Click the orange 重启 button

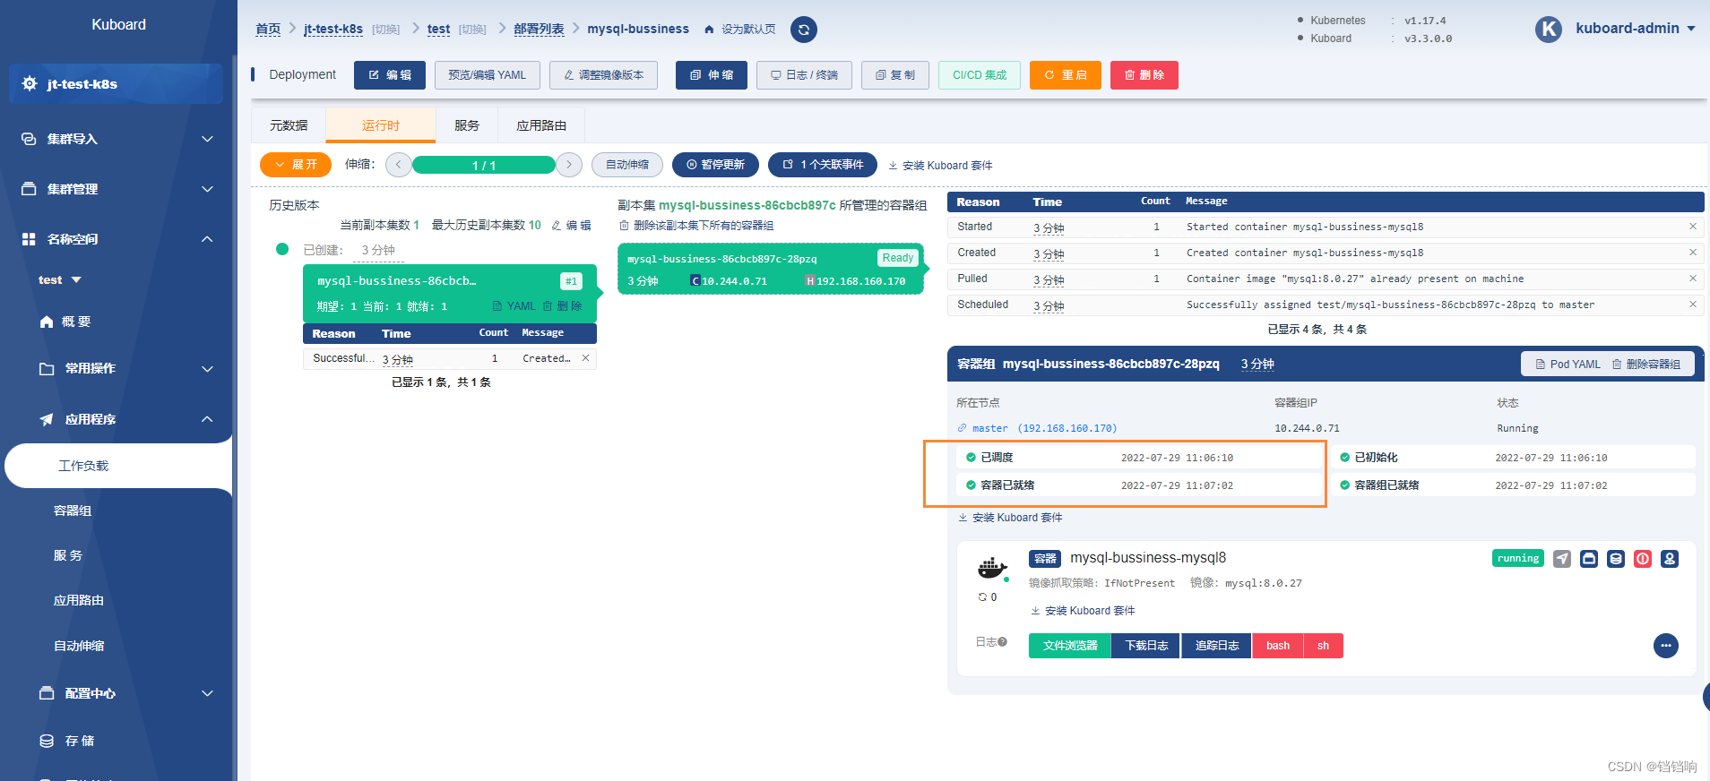[x=1066, y=75]
